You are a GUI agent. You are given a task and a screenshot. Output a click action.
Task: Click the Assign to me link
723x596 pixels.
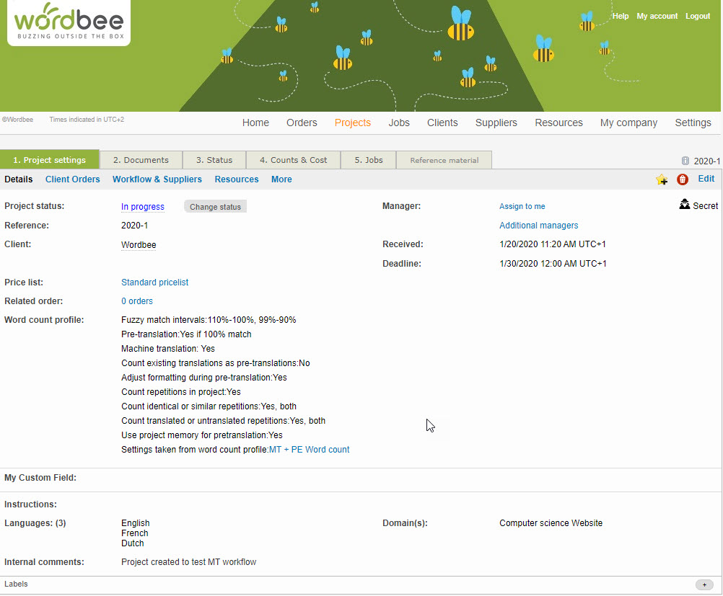[x=522, y=207]
